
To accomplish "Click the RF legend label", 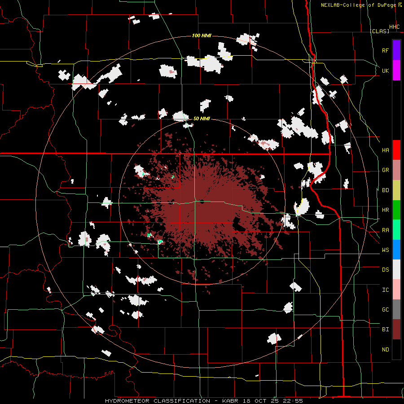I will point(386,50).
